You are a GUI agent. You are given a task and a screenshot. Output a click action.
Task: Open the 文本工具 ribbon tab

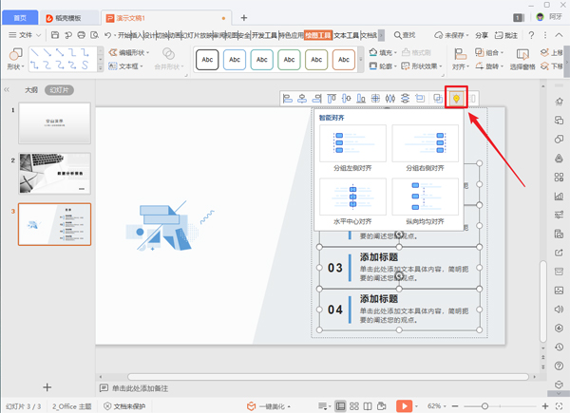(x=347, y=35)
